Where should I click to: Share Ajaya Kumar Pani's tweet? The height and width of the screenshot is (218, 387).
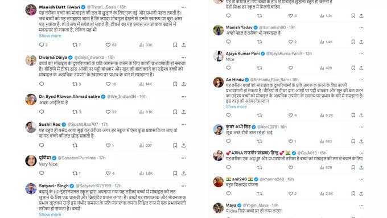(x=361, y=68)
